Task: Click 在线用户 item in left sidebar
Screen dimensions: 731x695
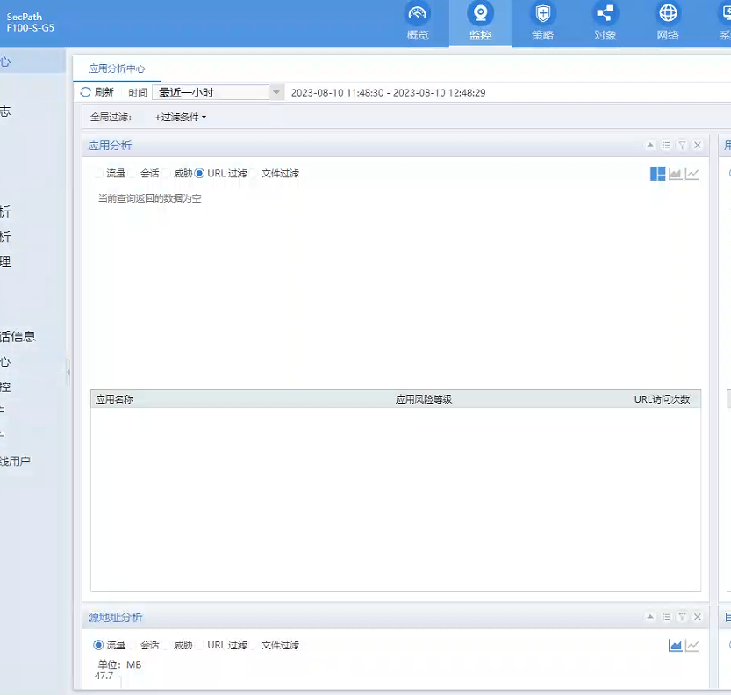Action: pyautogui.click(x=15, y=462)
